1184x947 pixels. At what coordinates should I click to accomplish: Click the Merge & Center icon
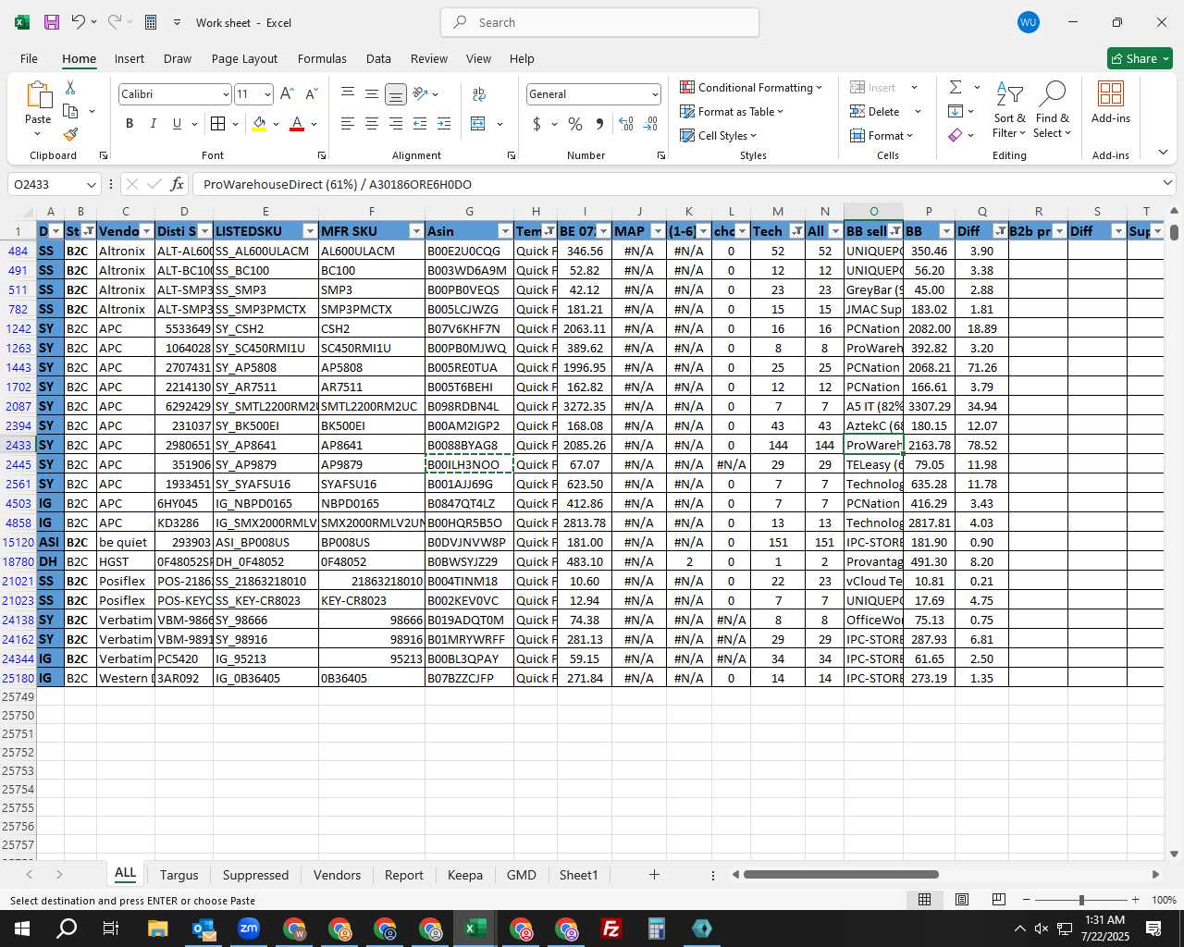pyautogui.click(x=478, y=124)
